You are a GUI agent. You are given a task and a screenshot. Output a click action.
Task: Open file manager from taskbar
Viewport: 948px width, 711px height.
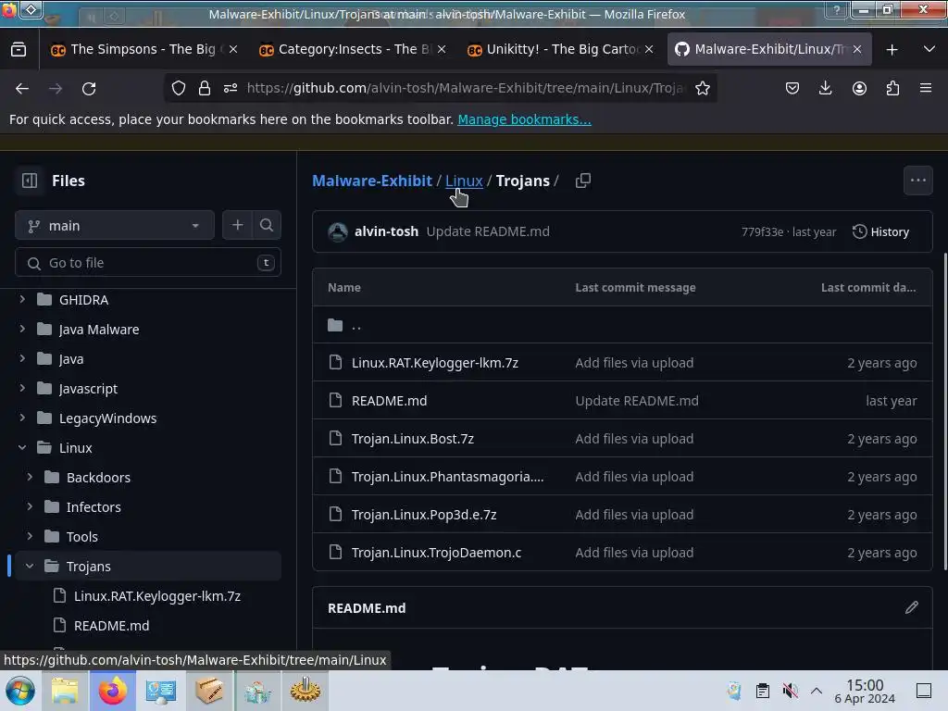point(65,691)
